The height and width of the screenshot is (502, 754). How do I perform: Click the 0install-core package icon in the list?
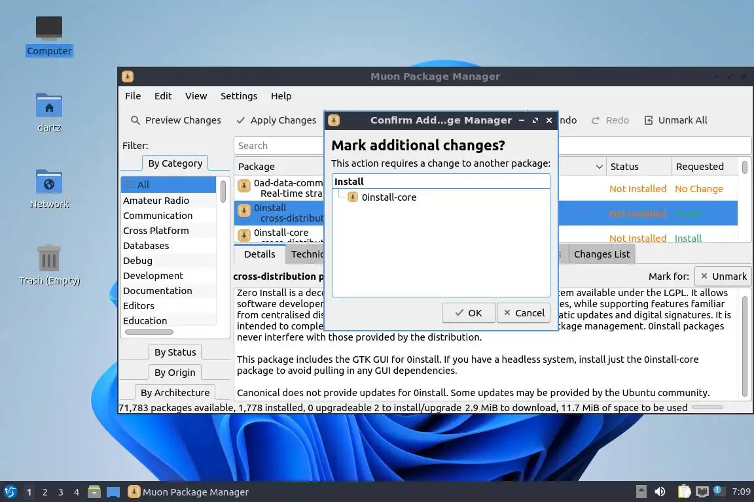[244, 235]
